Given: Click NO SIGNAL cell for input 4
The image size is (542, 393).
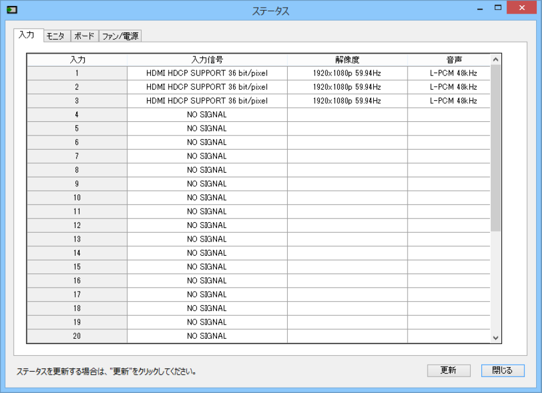Looking at the screenshot, I should coord(207,114).
